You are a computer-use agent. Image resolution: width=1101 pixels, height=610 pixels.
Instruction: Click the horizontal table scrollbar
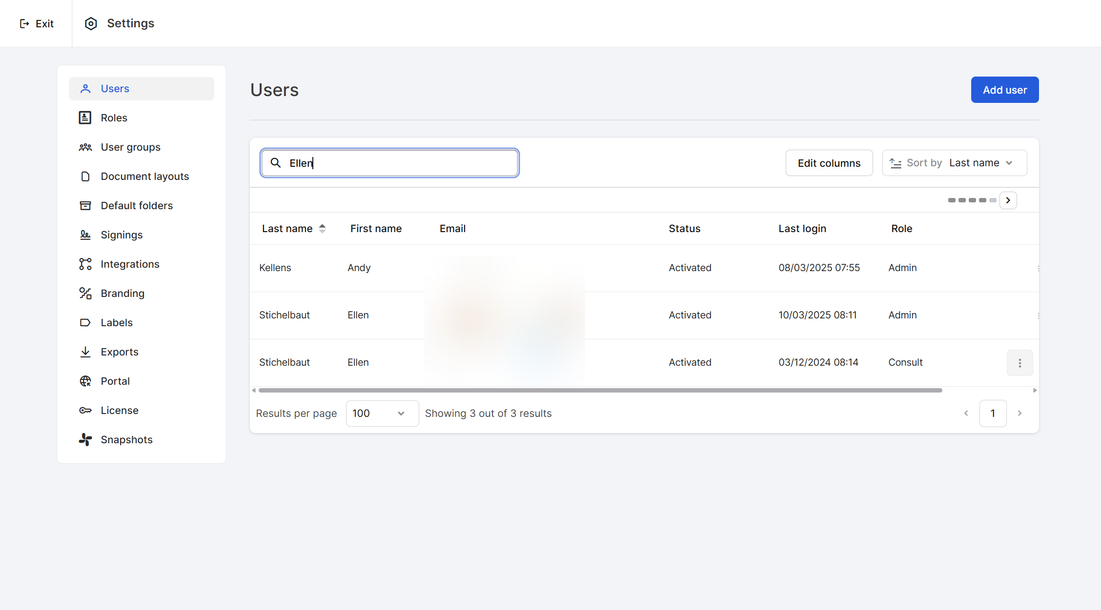(x=600, y=390)
